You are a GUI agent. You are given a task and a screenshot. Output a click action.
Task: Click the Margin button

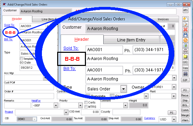(x=185, y=115)
